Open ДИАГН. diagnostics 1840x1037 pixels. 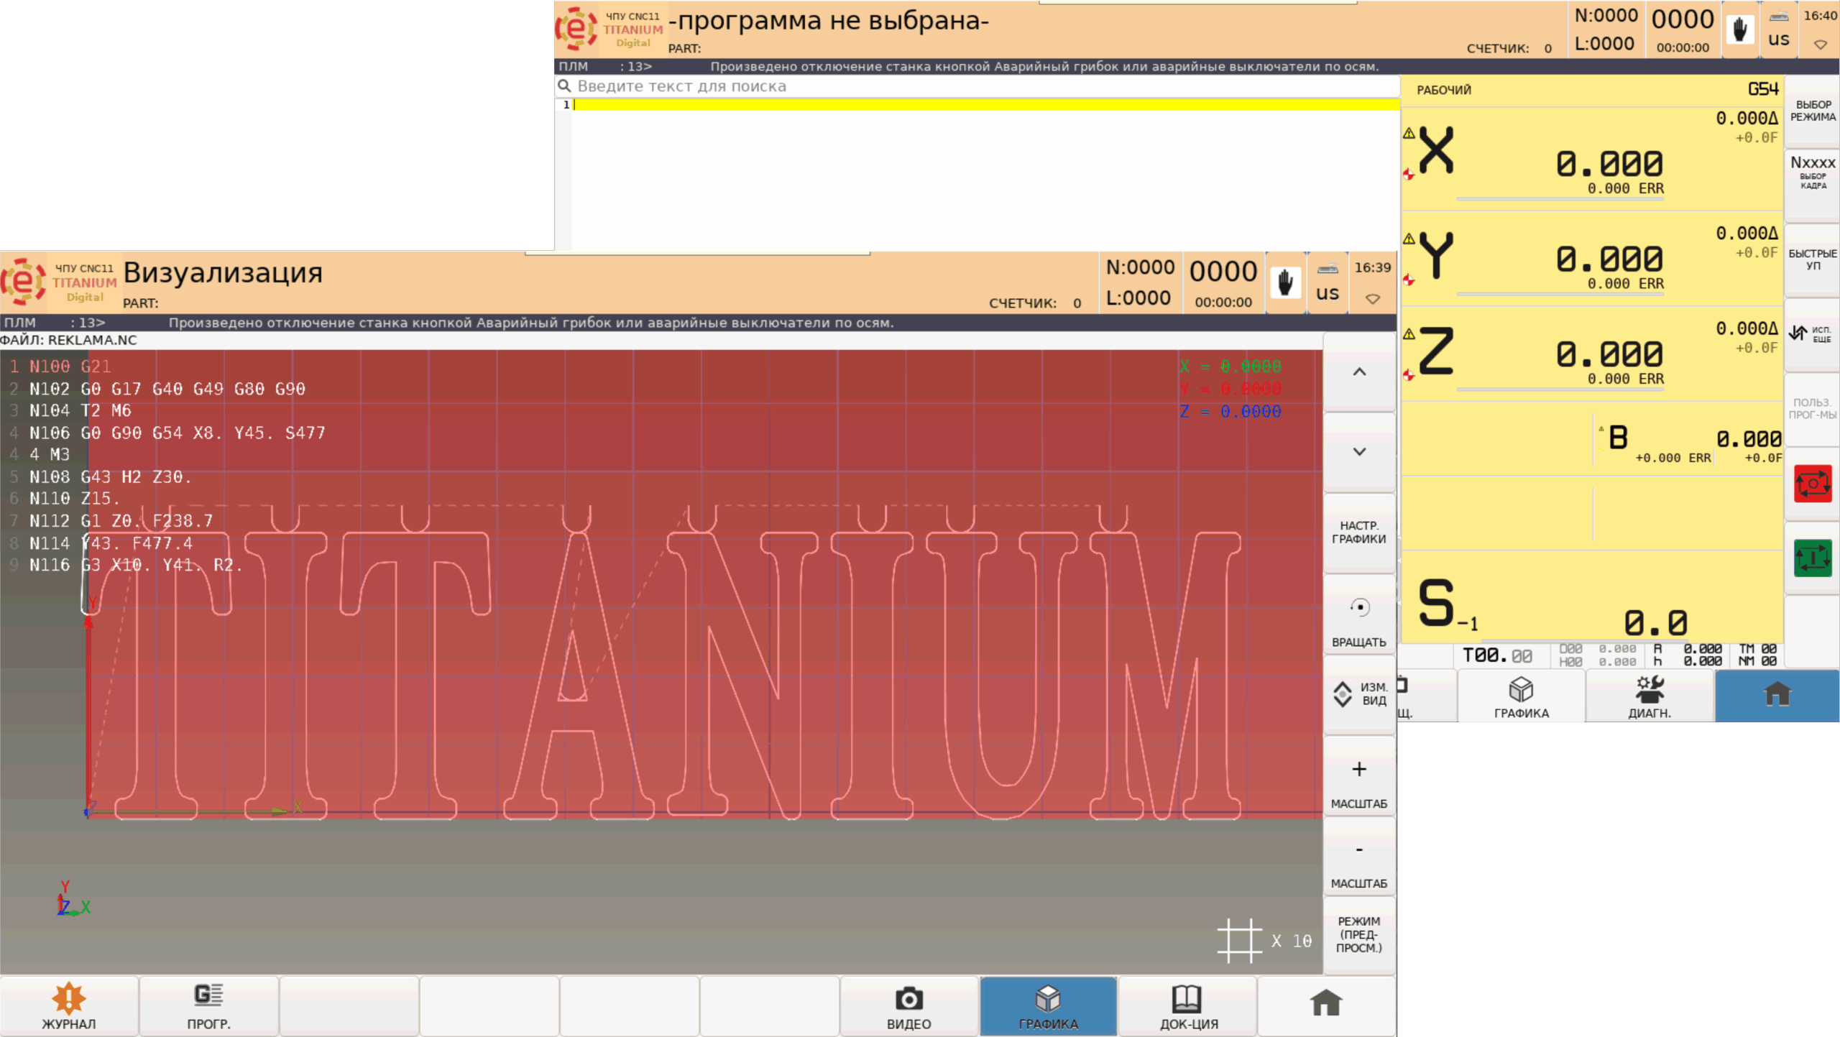point(1650,696)
